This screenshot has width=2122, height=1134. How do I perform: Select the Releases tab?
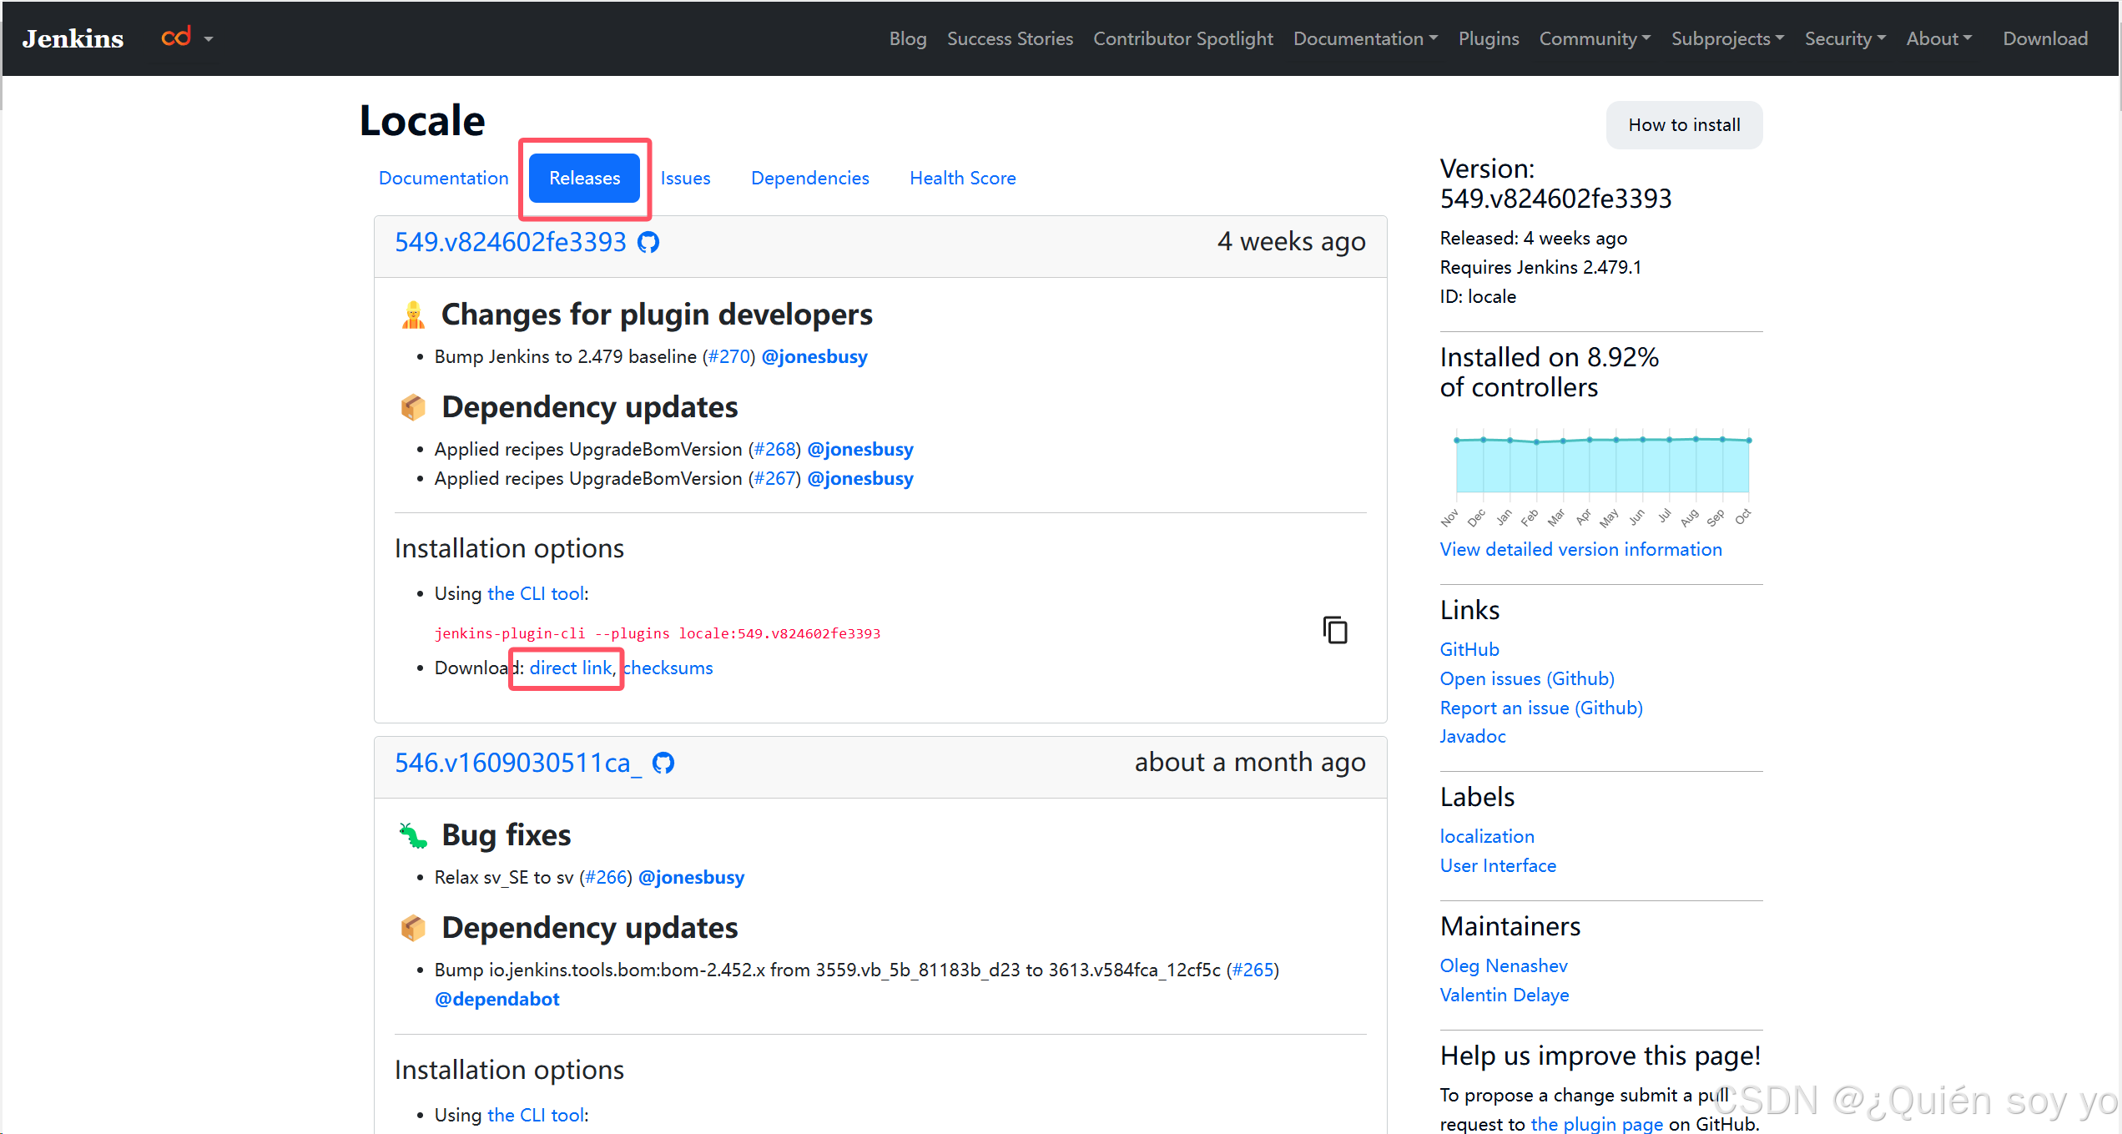pyautogui.click(x=584, y=178)
